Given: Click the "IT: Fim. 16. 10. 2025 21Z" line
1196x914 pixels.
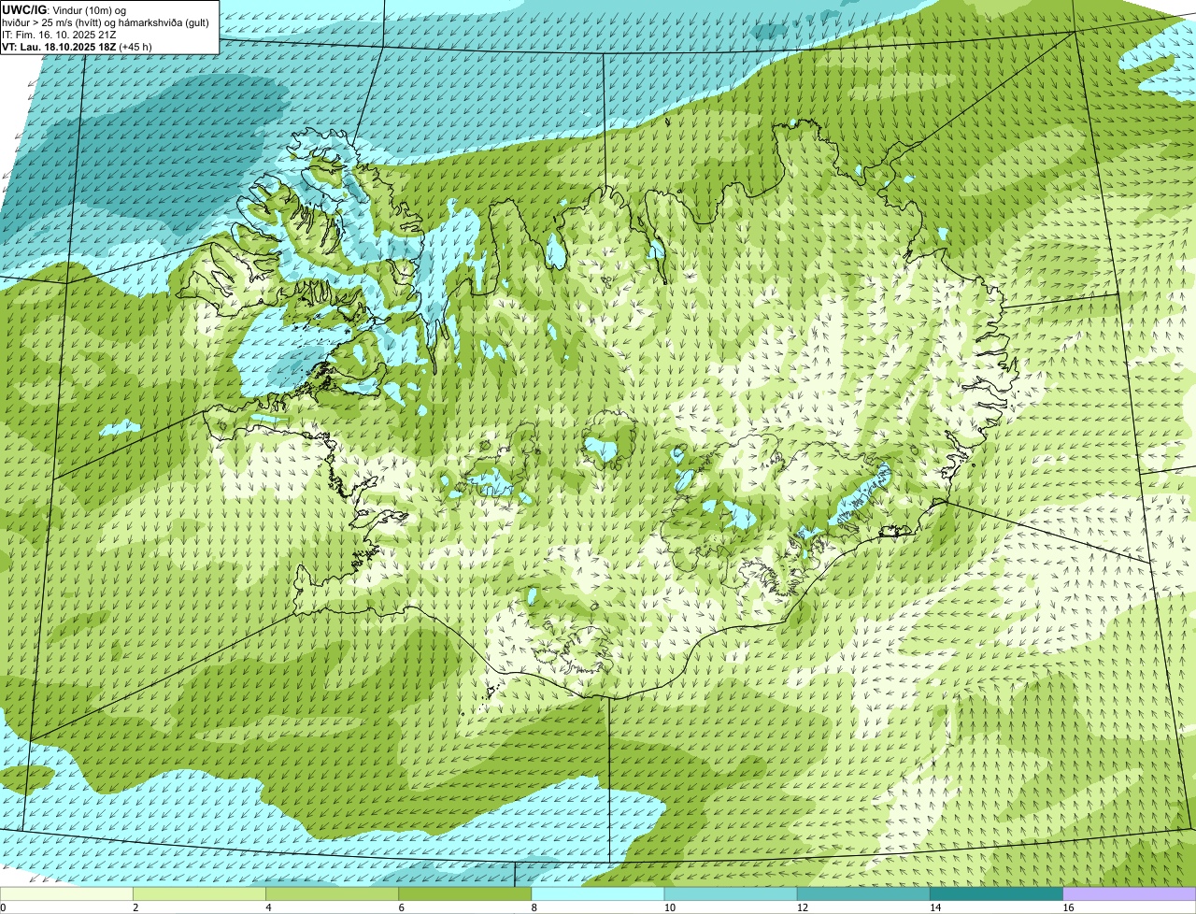Looking at the screenshot, I should point(60,35).
